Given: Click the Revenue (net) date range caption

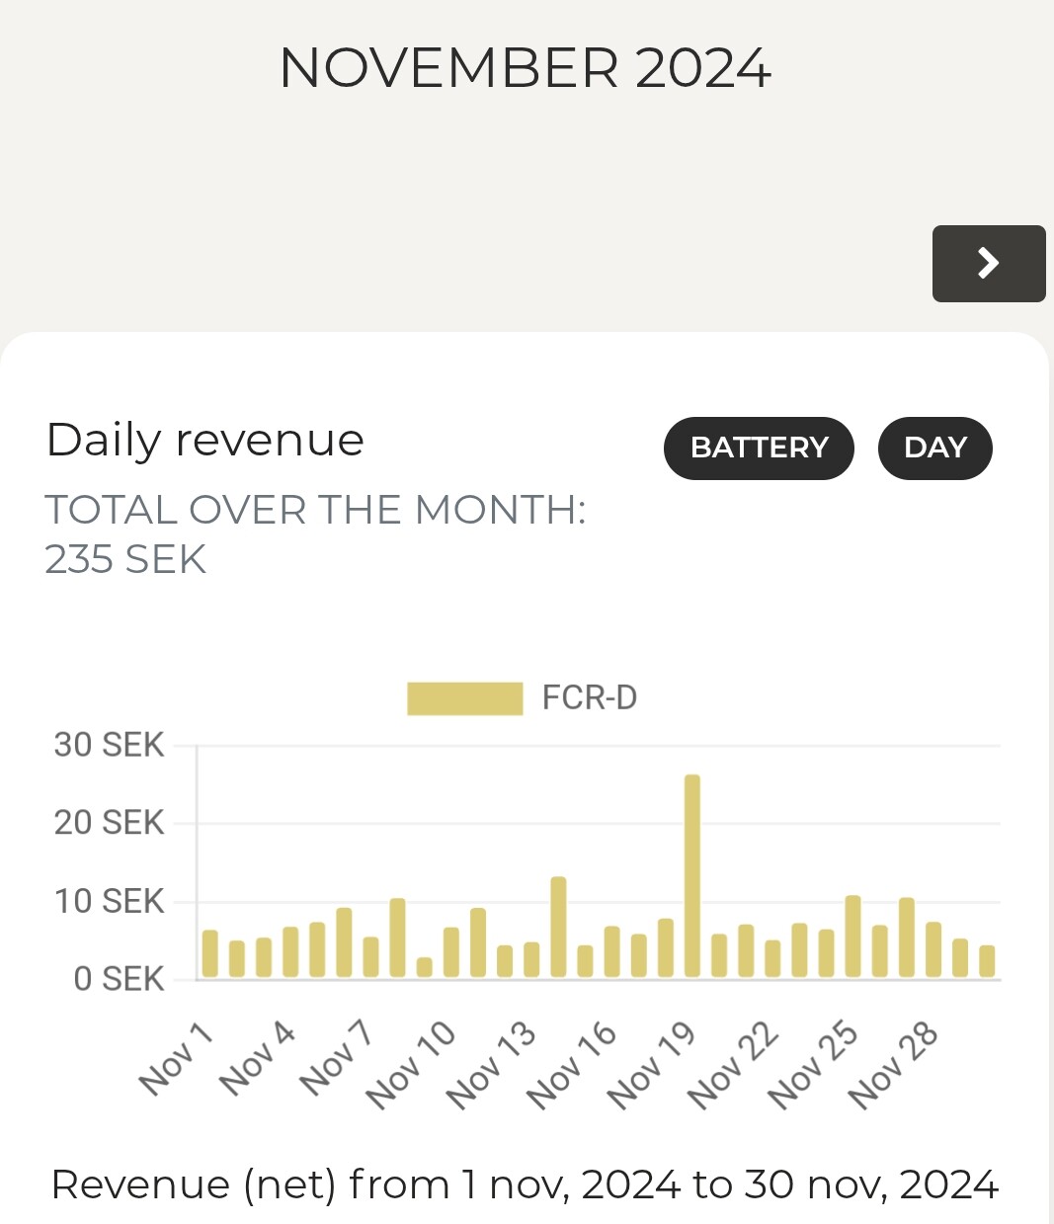Looking at the screenshot, I should coord(525,1183).
